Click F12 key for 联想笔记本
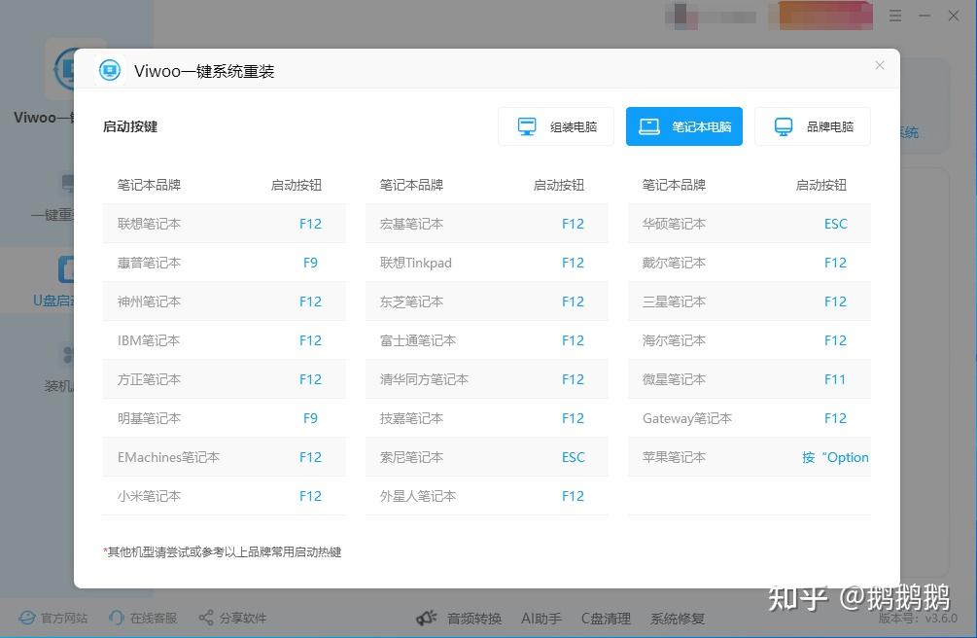This screenshot has height=638, width=977. [310, 224]
